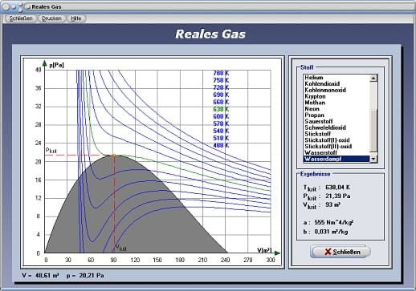The height and width of the screenshot is (291, 416).
Task: Click the Pkrit value 21,39 Pa
Action: click(338, 196)
